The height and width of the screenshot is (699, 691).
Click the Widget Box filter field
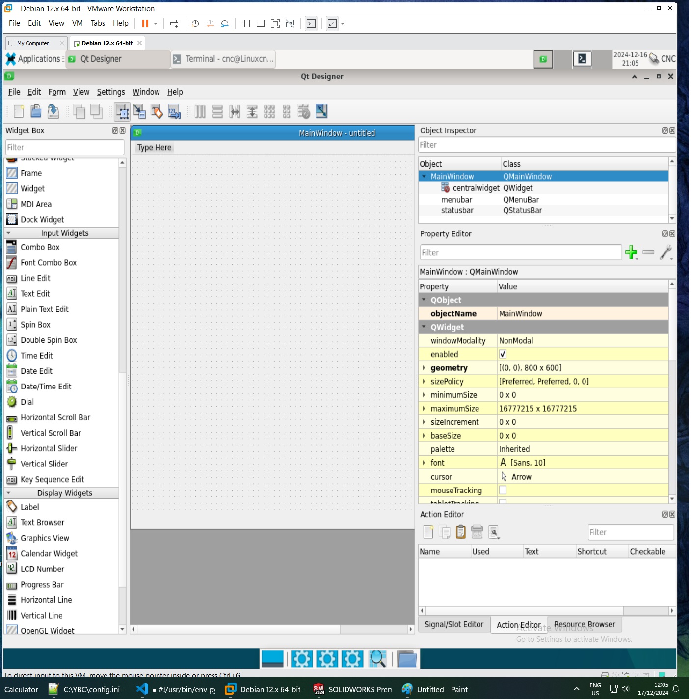click(65, 147)
